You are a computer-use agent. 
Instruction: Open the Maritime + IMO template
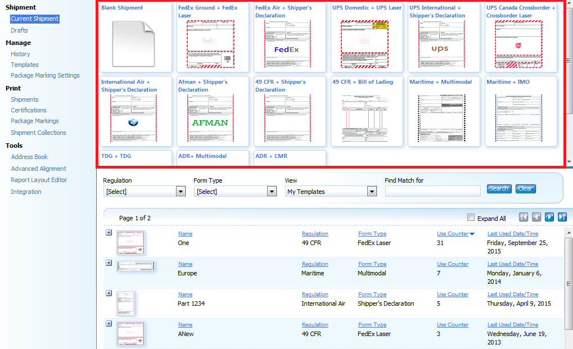(518, 117)
